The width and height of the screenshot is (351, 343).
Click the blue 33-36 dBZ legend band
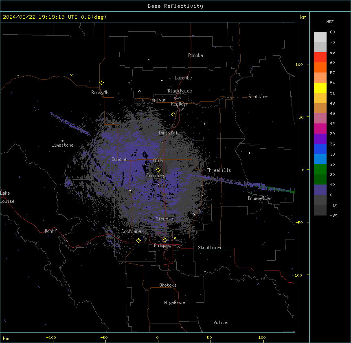[320, 149]
